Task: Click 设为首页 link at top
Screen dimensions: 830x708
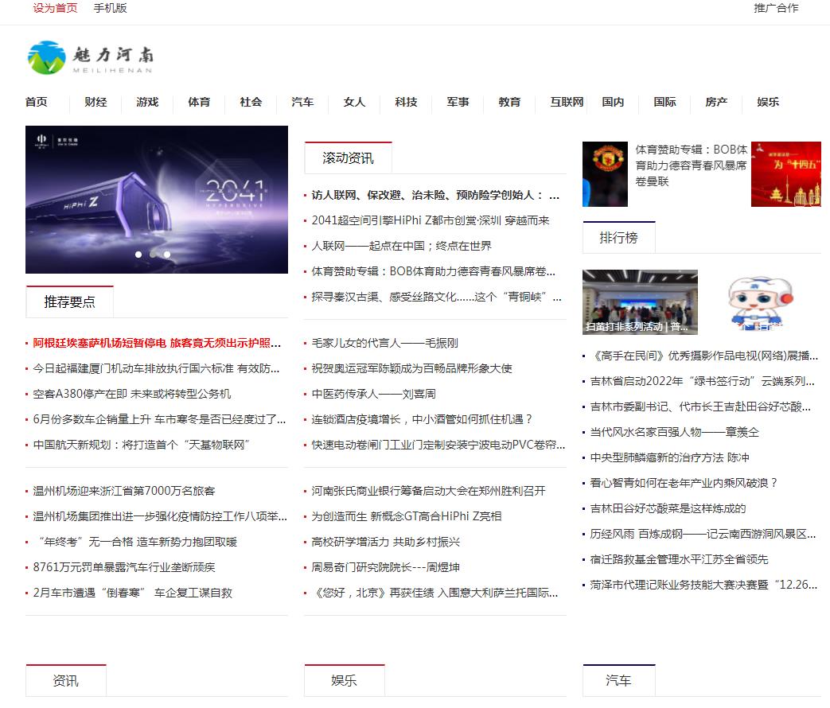Action: coord(55,8)
